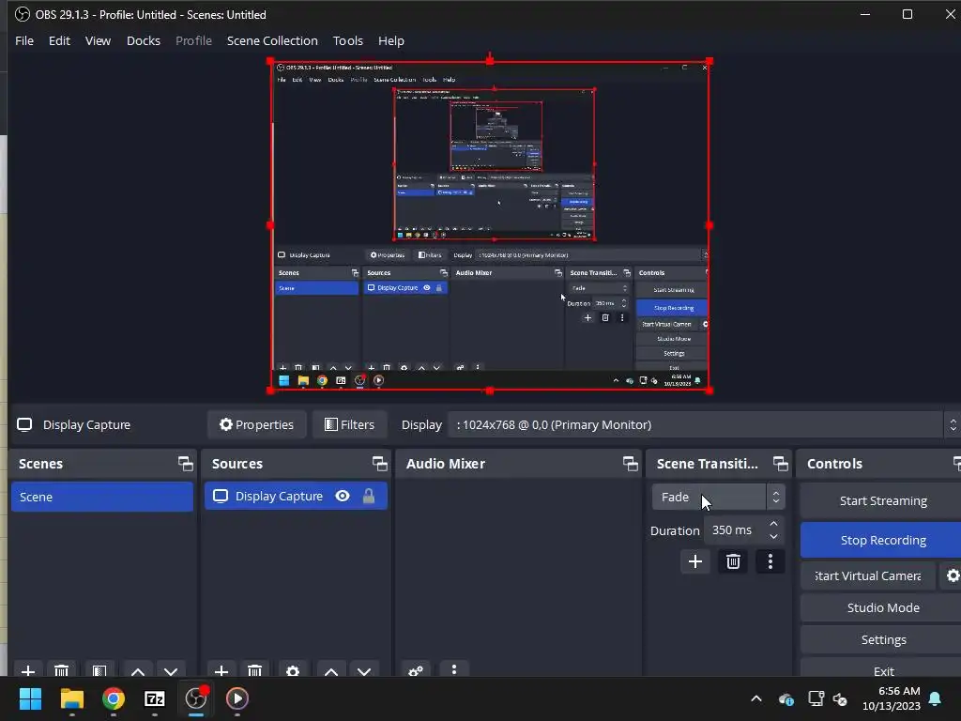Open OBS Settings button
961x721 pixels.
[x=882, y=639]
